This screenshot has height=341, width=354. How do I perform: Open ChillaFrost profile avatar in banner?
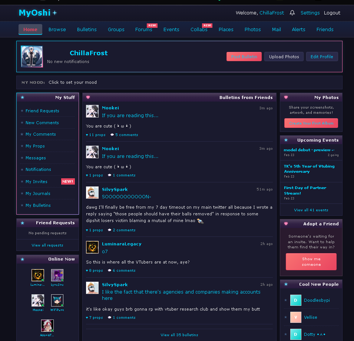32,56
